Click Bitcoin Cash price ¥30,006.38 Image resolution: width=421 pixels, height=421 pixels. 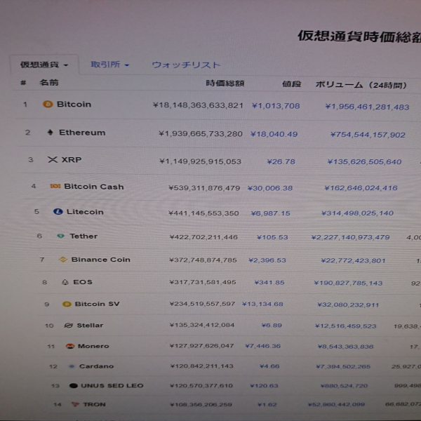tap(270, 188)
